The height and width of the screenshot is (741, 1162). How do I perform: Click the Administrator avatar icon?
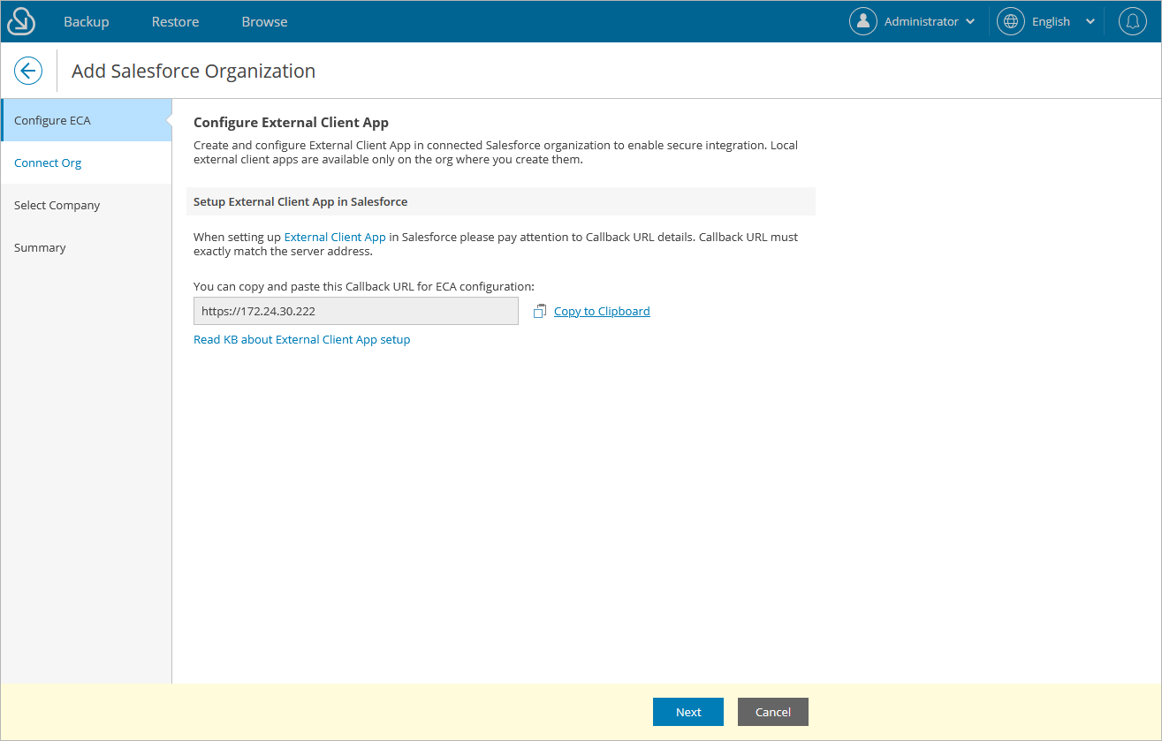click(x=863, y=20)
